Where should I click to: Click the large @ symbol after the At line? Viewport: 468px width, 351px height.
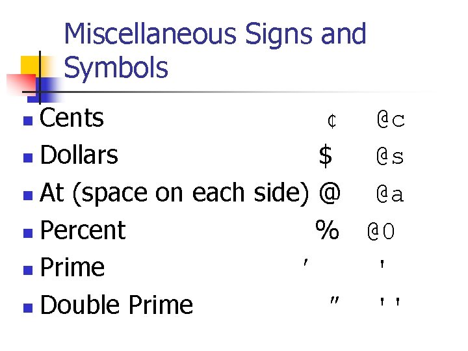[330, 192]
